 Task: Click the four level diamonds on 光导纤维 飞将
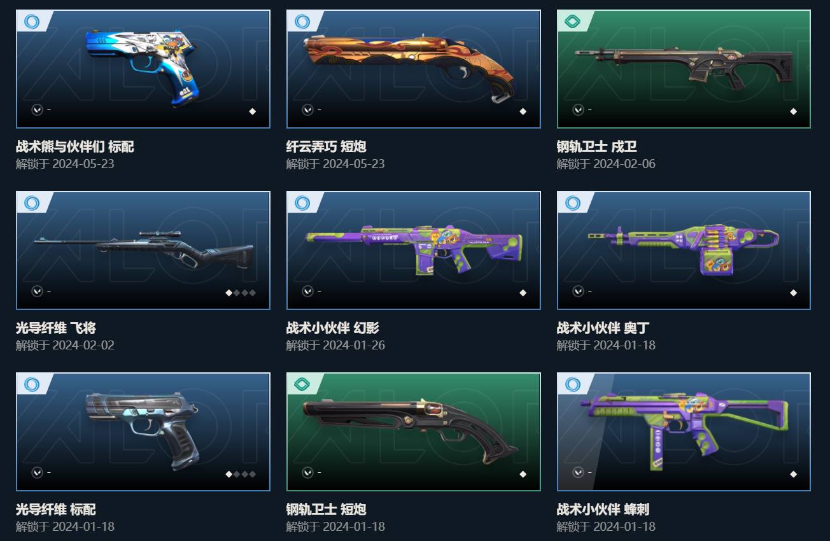point(241,293)
